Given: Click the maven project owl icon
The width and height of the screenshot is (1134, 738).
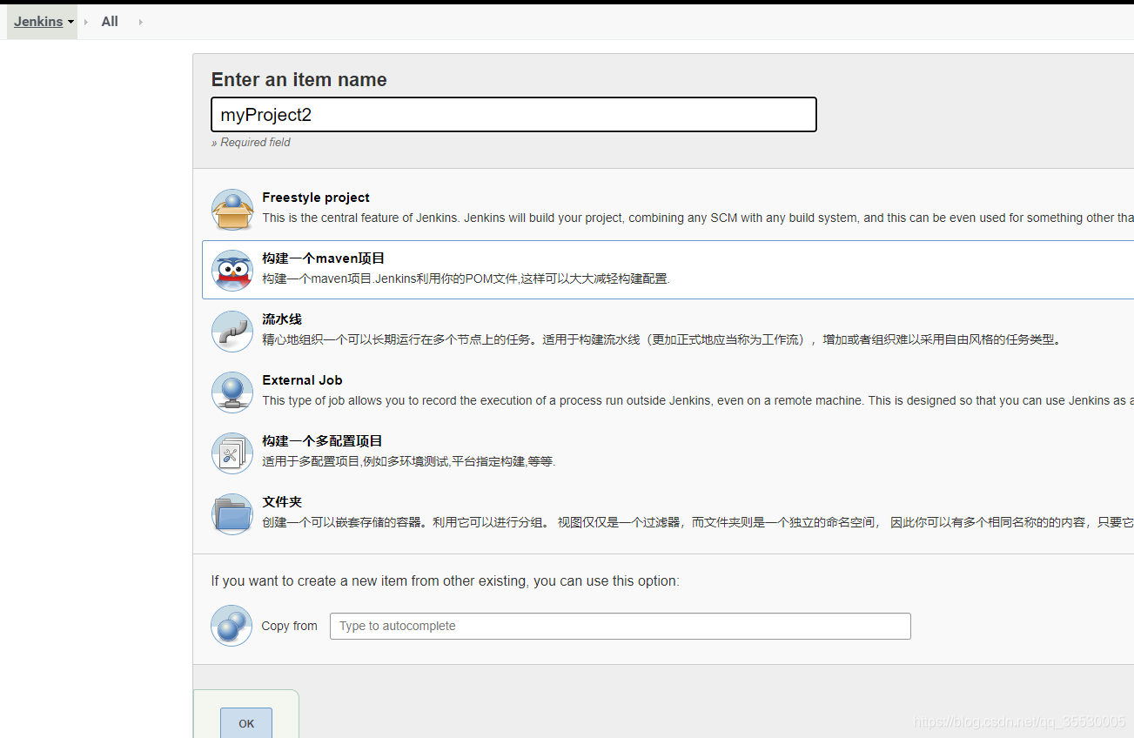Looking at the screenshot, I should 232,271.
